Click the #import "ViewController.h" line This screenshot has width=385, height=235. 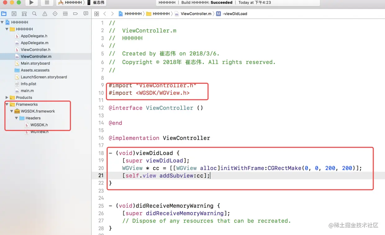click(152, 85)
